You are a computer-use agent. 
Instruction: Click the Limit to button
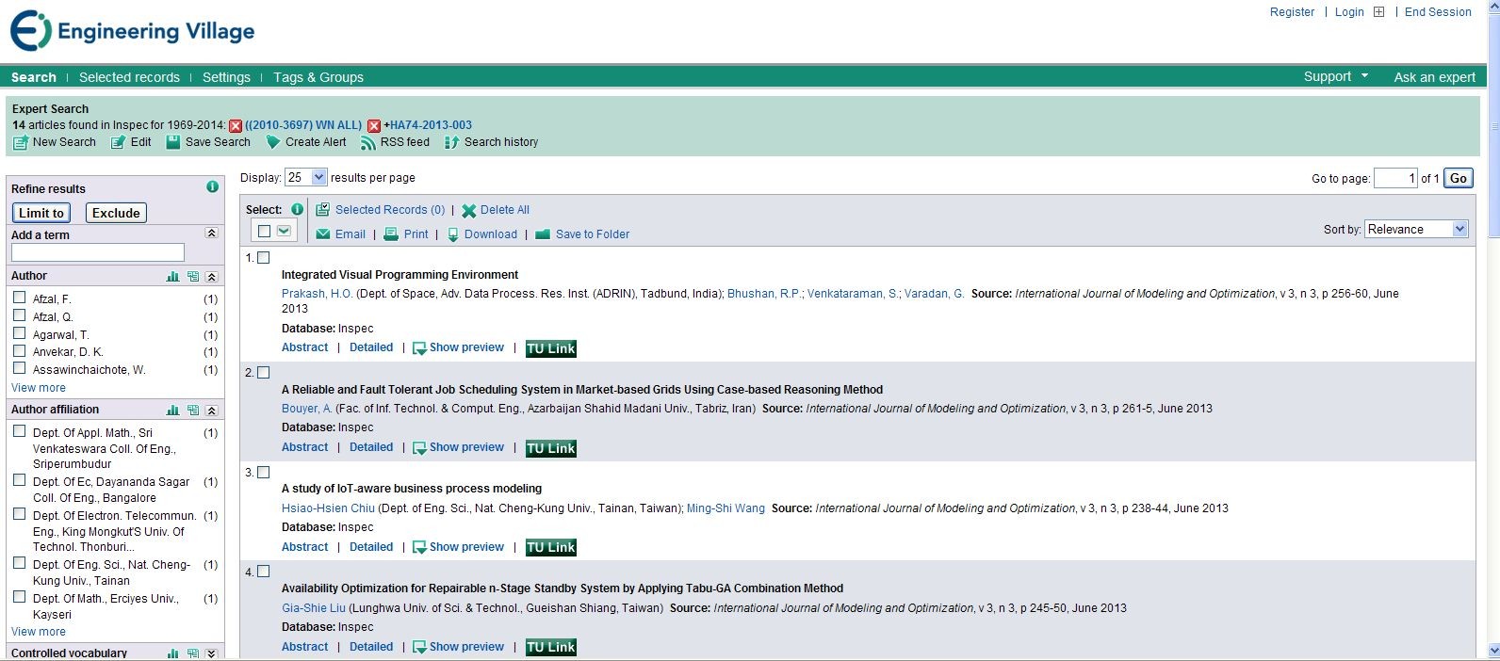tap(41, 213)
